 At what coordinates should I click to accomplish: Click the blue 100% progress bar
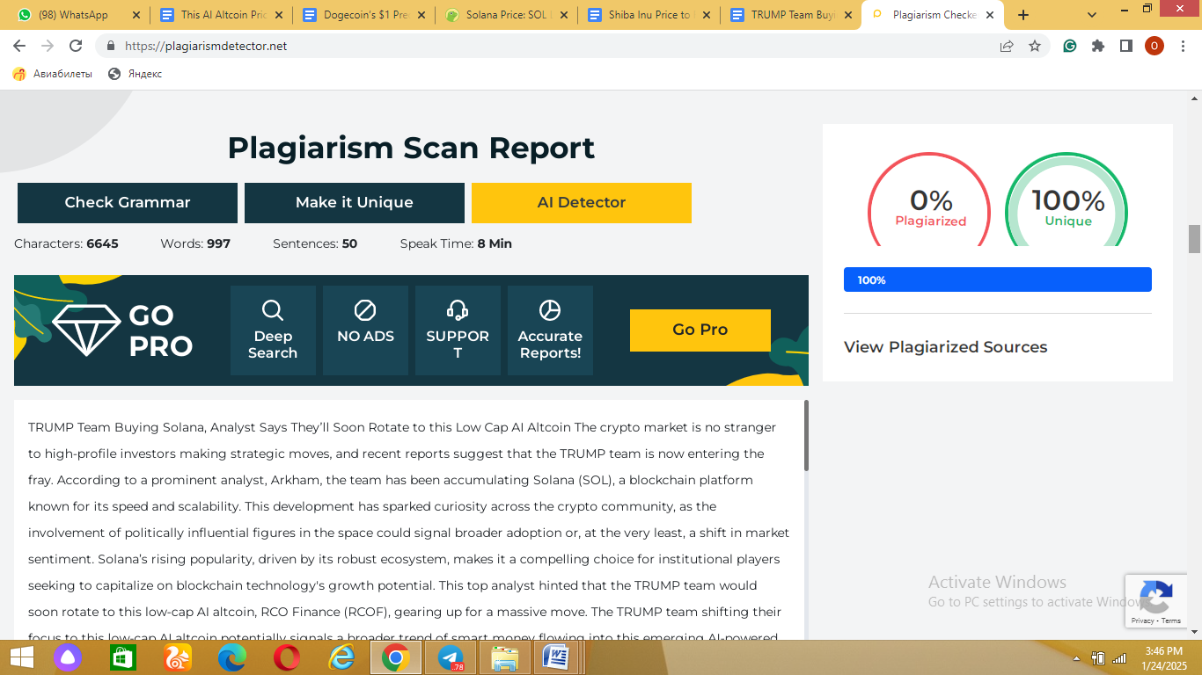(x=998, y=279)
